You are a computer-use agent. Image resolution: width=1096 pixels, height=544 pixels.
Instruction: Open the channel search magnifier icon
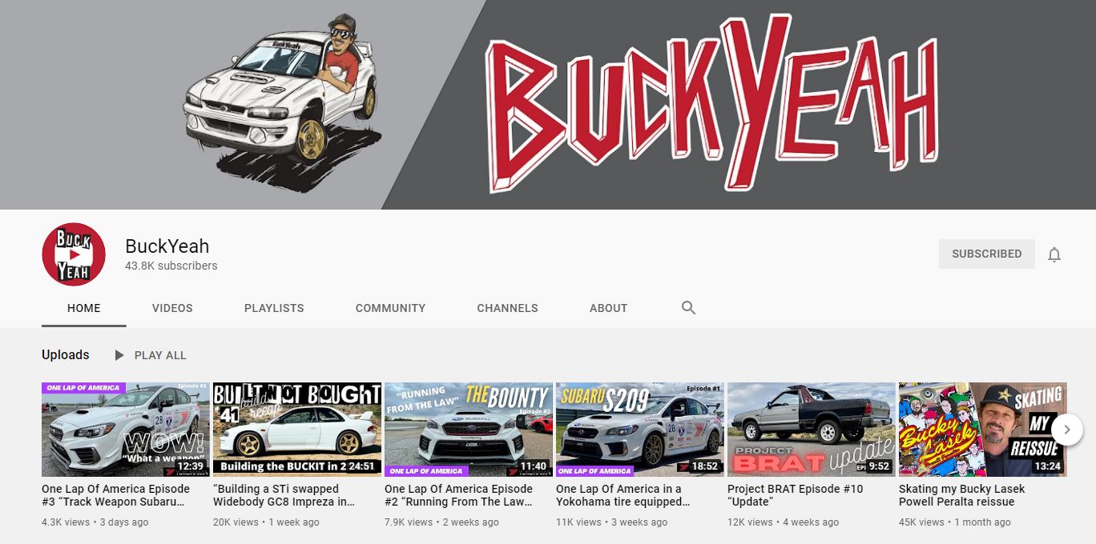click(688, 307)
